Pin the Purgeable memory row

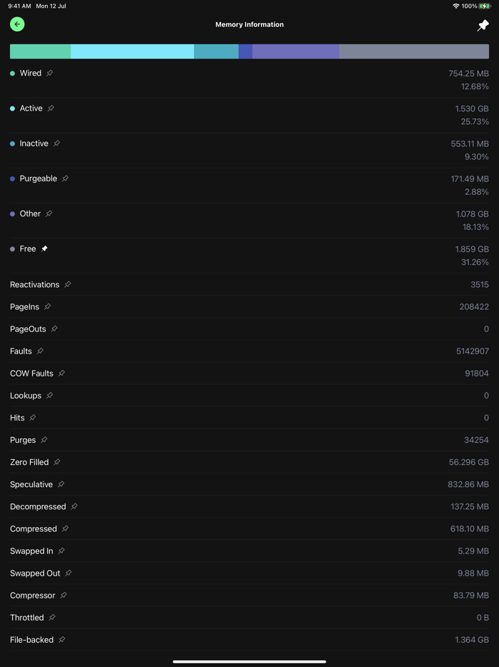[x=65, y=179]
